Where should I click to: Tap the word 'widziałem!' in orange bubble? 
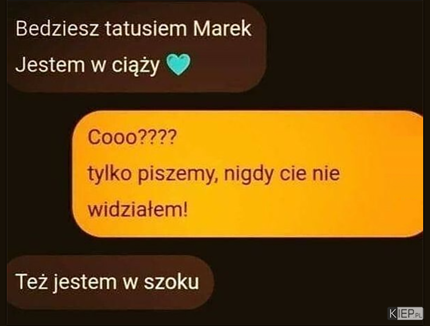click(x=138, y=209)
